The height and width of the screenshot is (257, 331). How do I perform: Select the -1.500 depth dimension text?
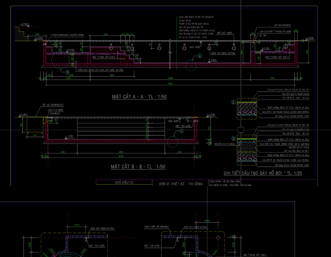pos(213,60)
